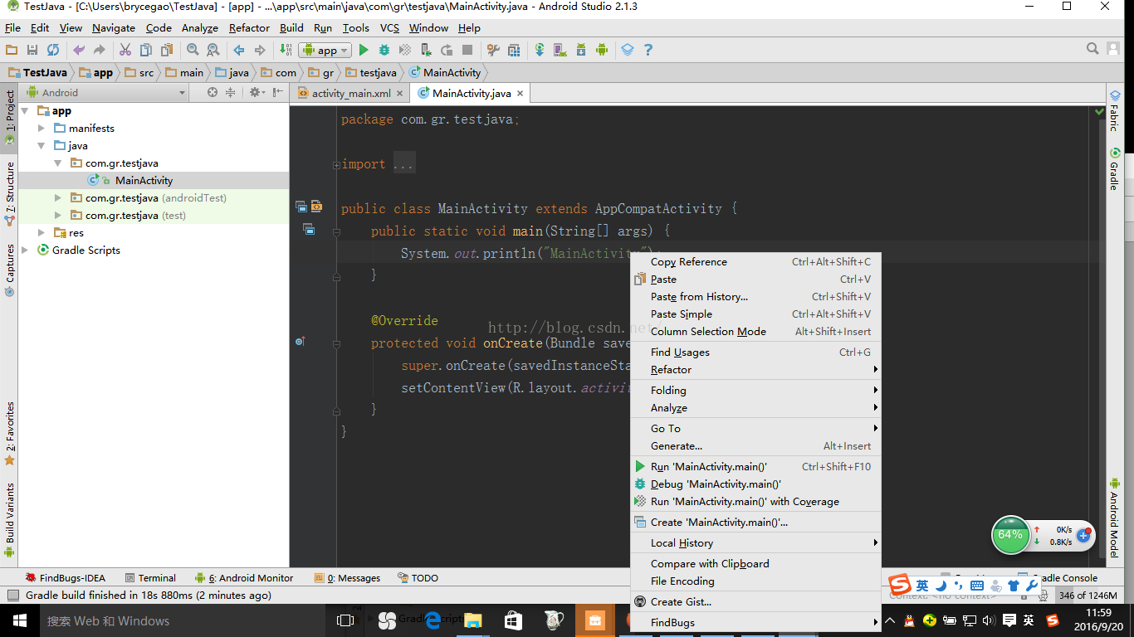
Task: Click the toolbar Paste clipboard icon
Action: (167, 50)
